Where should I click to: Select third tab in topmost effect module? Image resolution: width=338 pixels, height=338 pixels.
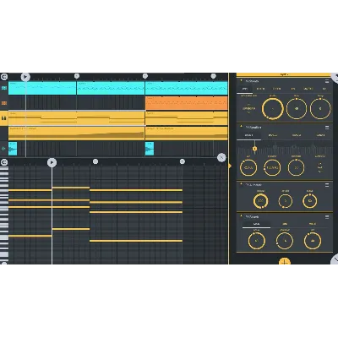(277, 89)
